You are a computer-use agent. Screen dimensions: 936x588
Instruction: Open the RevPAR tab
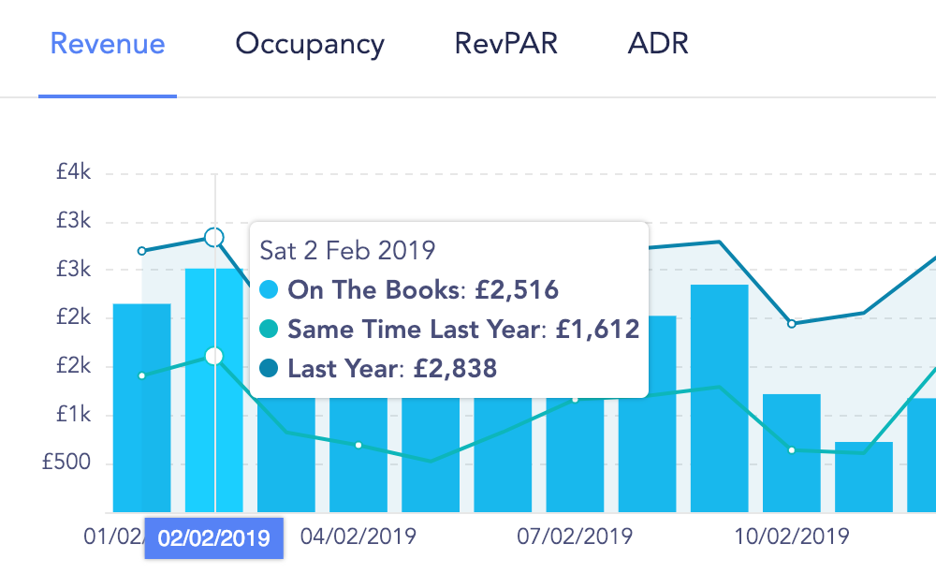pyautogui.click(x=505, y=44)
